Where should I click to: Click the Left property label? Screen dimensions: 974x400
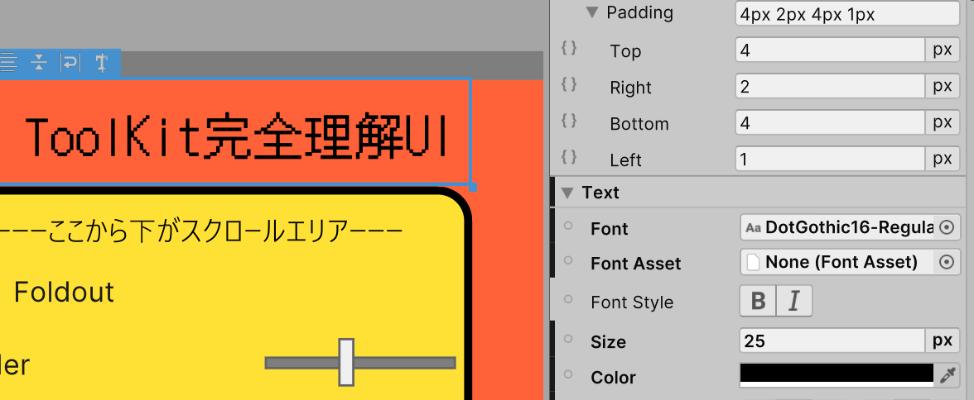point(625,160)
